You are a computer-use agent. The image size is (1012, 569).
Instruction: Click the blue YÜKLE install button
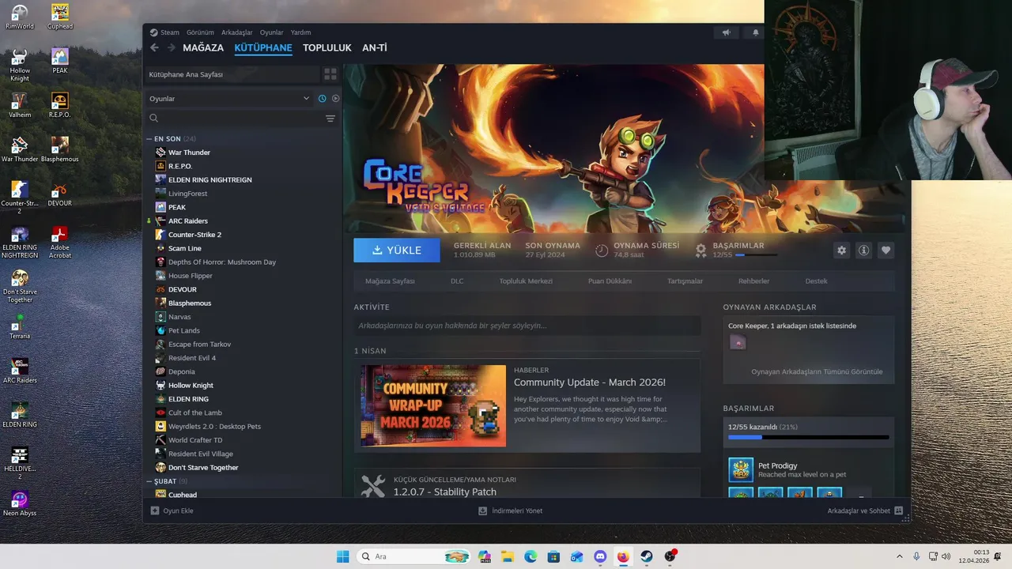[397, 250]
